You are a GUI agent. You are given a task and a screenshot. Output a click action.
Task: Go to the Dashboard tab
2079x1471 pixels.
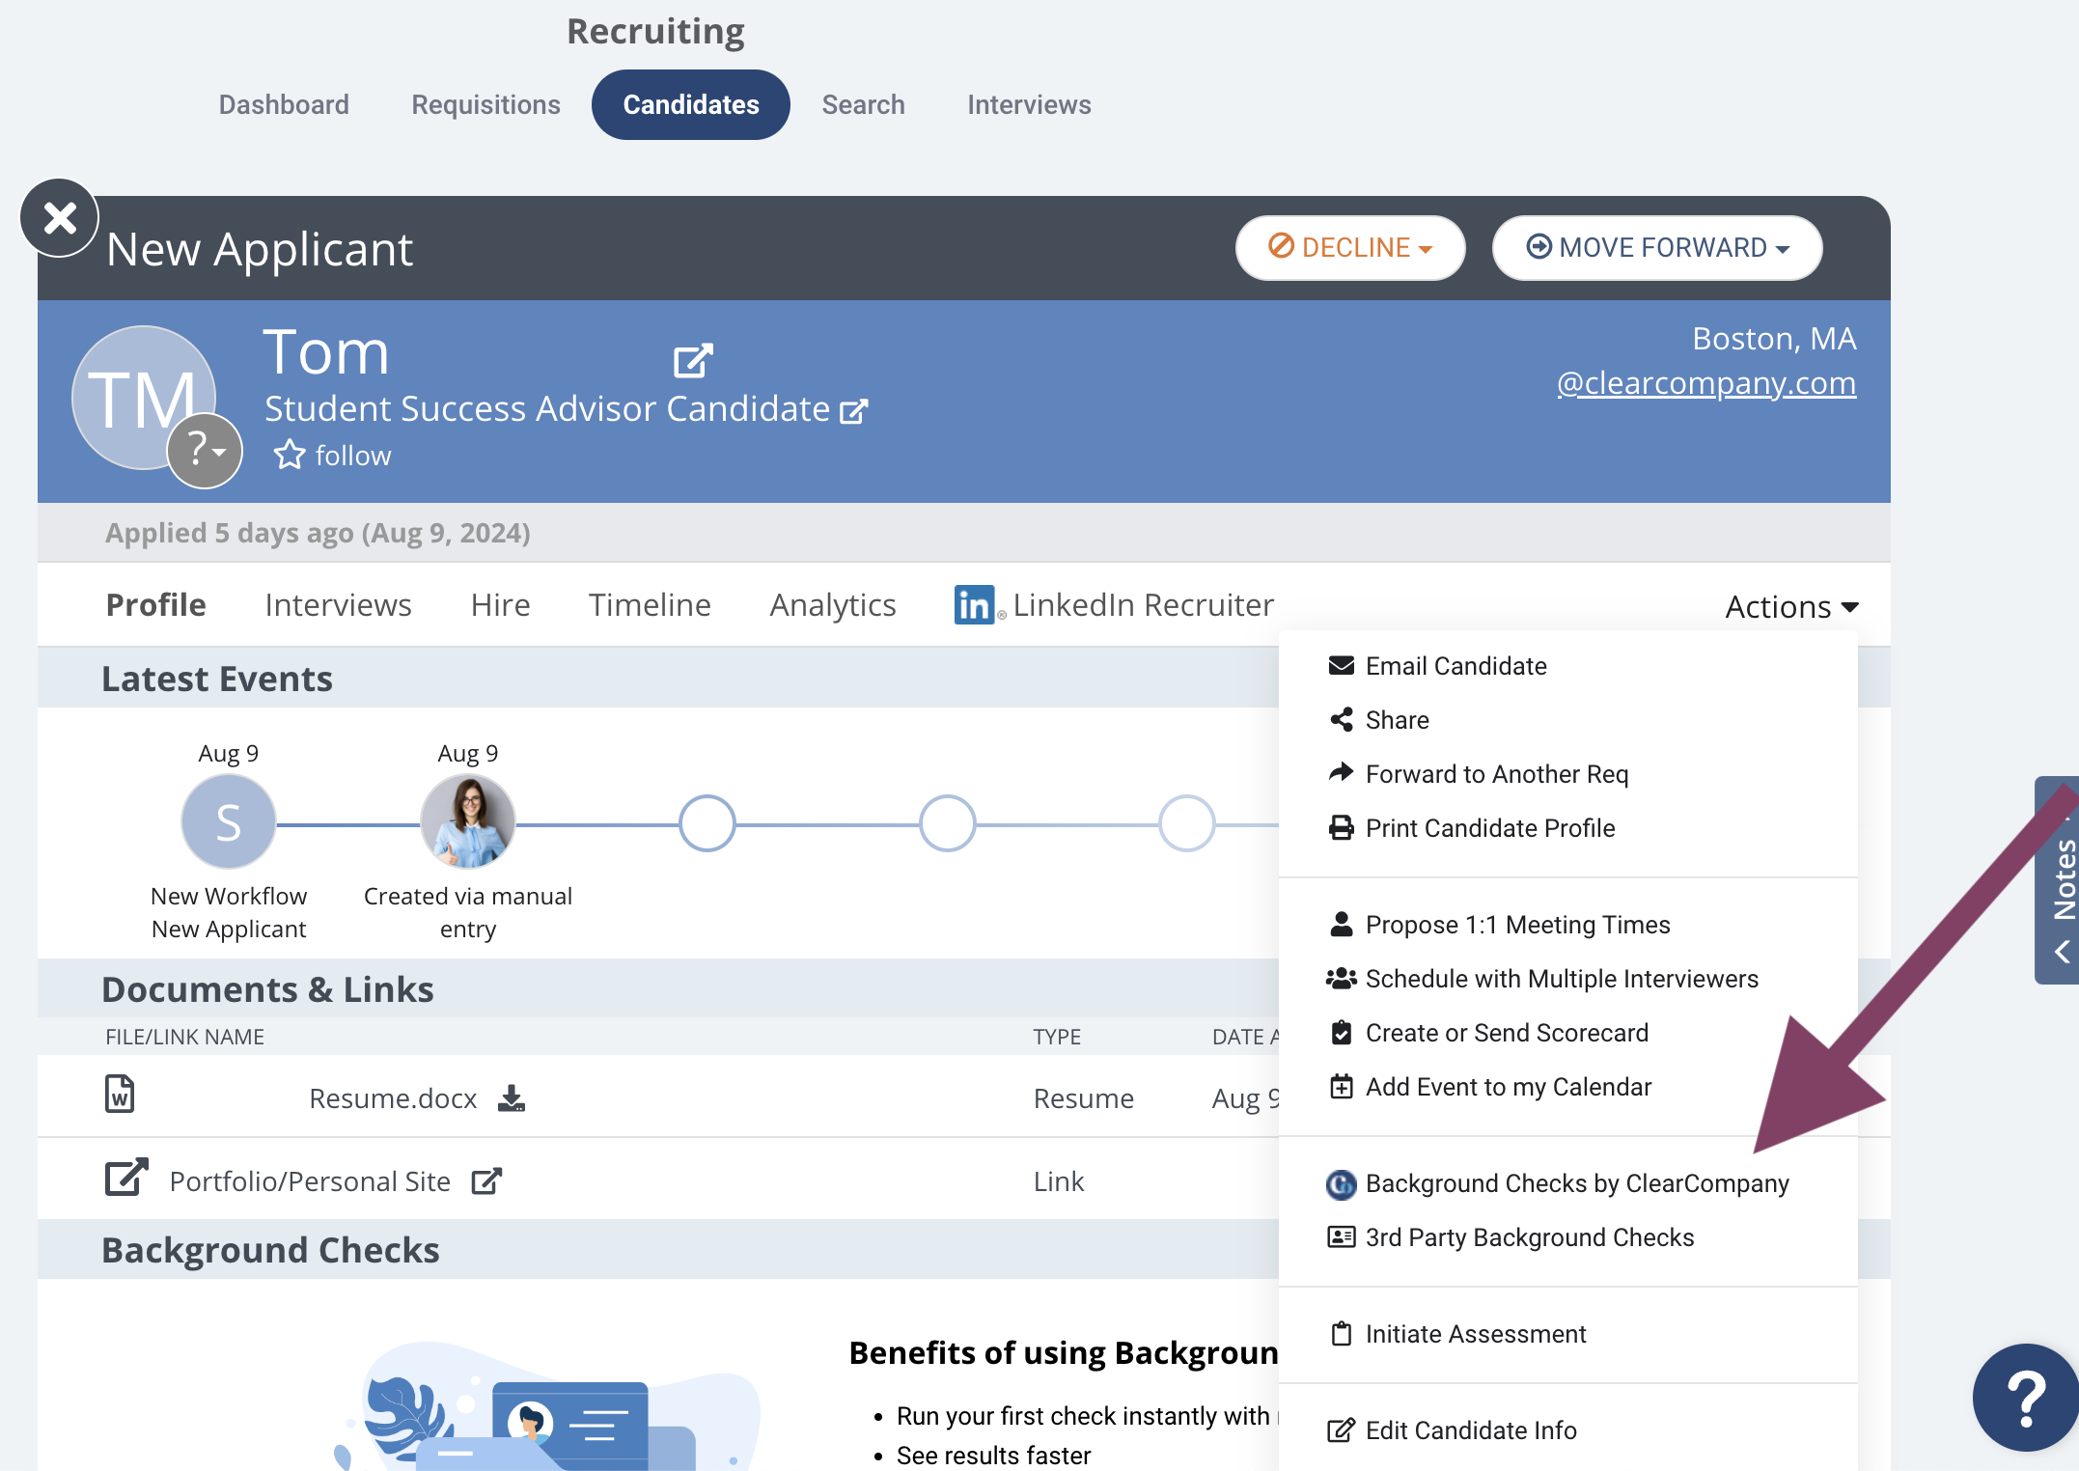point(284,104)
